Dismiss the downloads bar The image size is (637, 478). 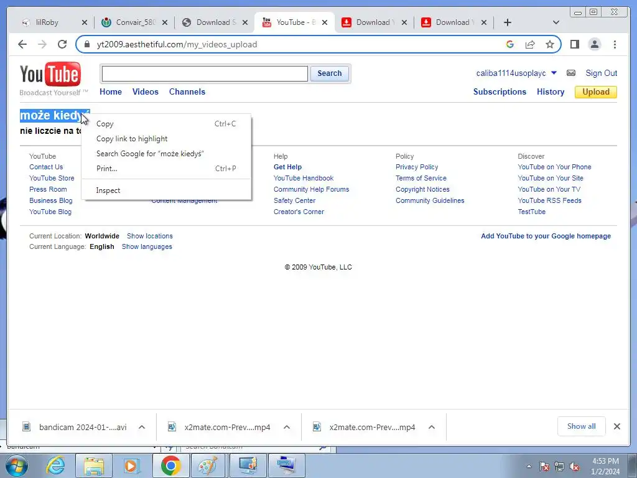click(x=616, y=426)
